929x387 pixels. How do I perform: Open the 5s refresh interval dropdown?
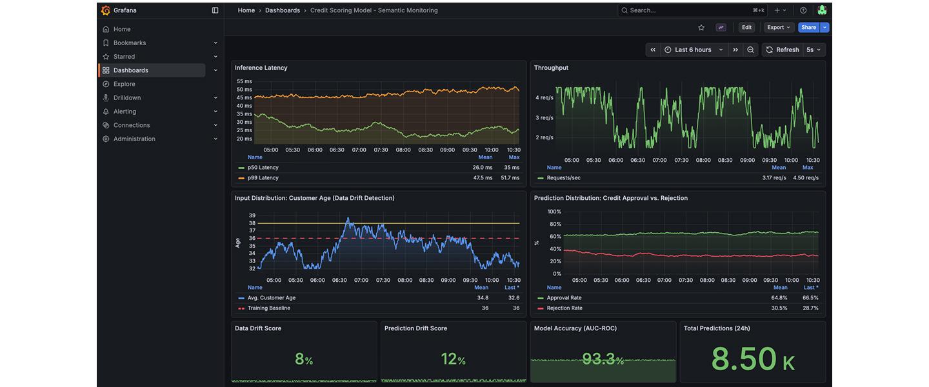[814, 50]
